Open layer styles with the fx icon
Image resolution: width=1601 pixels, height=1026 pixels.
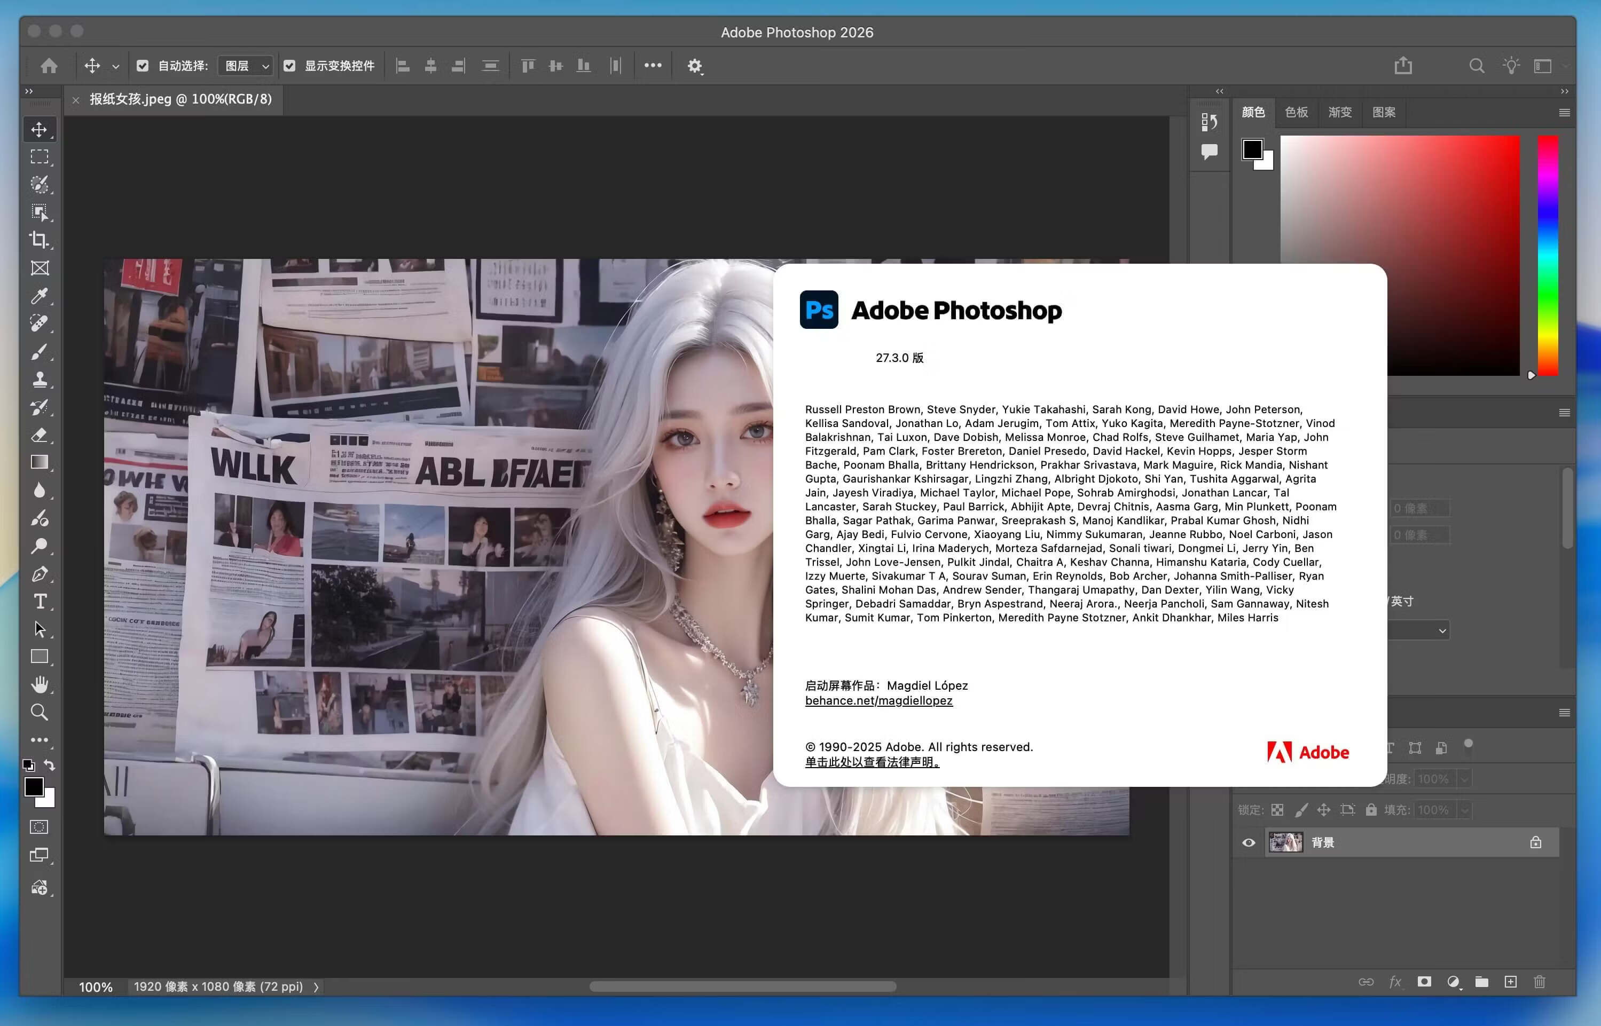(1395, 981)
